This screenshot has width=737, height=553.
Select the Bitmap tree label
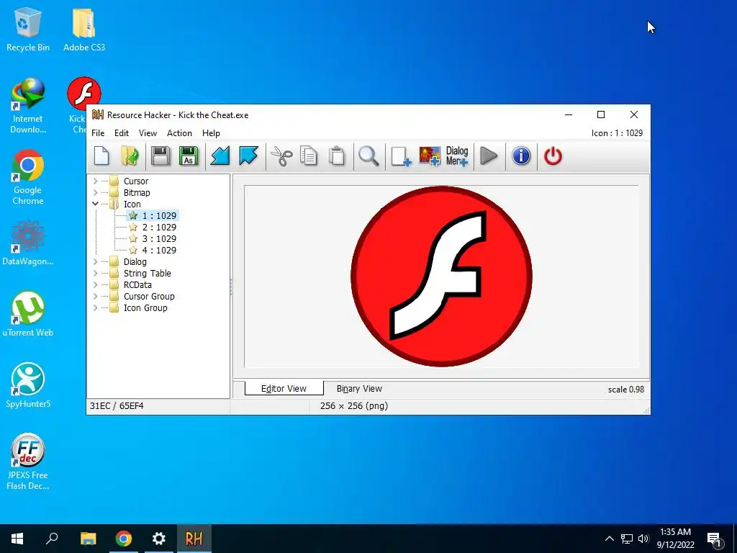[137, 192]
